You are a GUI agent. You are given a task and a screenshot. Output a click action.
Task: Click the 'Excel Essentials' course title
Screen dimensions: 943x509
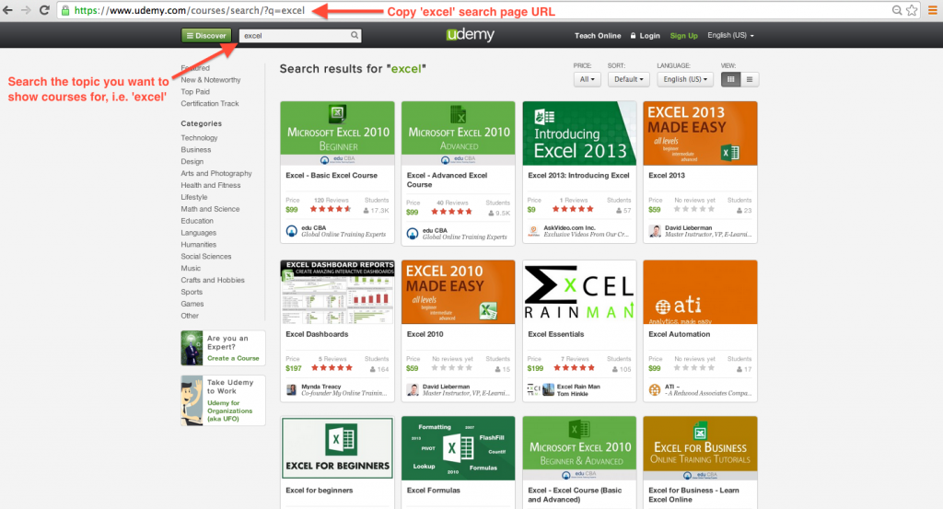555,334
